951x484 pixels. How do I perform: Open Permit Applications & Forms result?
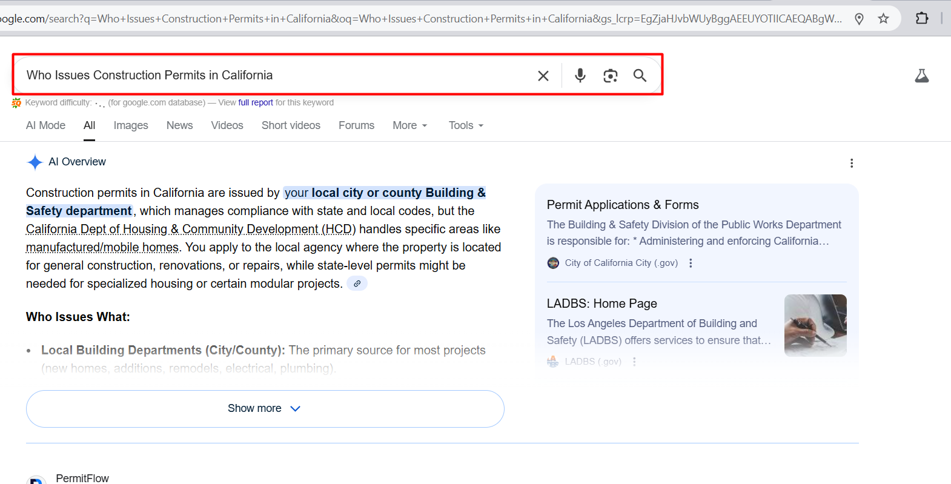tap(623, 205)
